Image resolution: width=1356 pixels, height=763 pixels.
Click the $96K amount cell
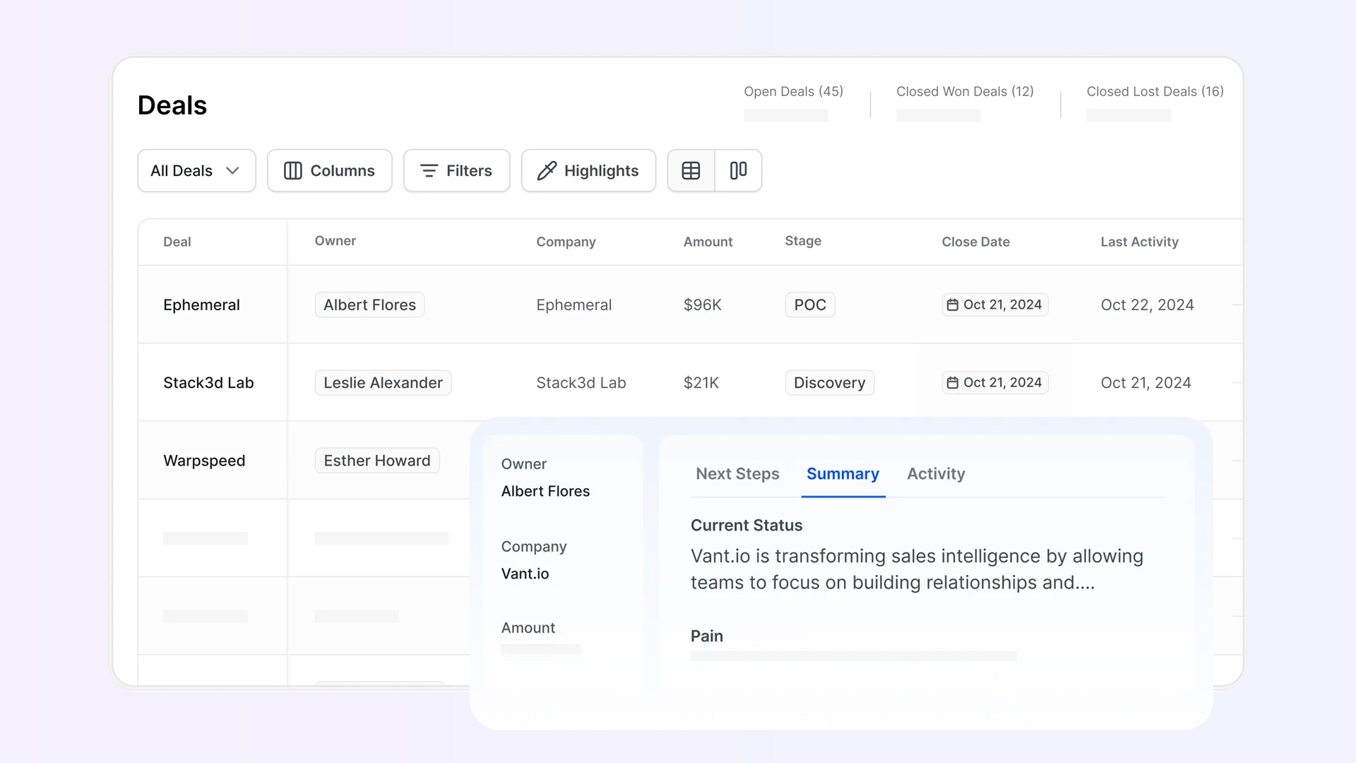click(702, 304)
